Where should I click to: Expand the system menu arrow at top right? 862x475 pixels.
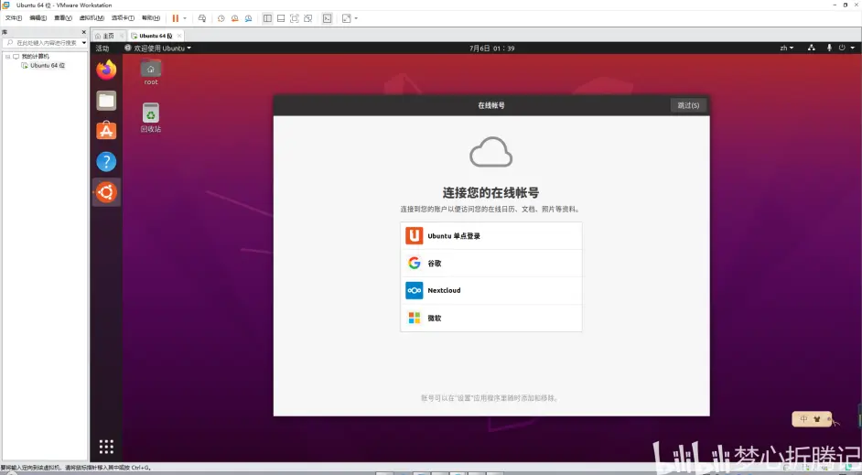853,49
